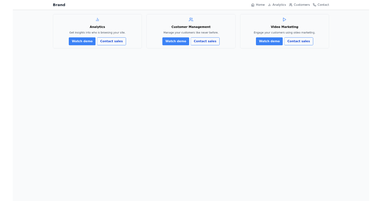
Task: Click Watch demo on the Video Marketing card
Action: coord(269,41)
